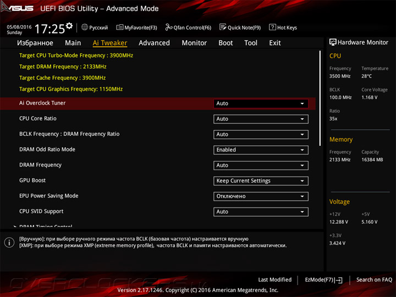Open EPU Power Saving Mode dropdown

(x=261, y=196)
